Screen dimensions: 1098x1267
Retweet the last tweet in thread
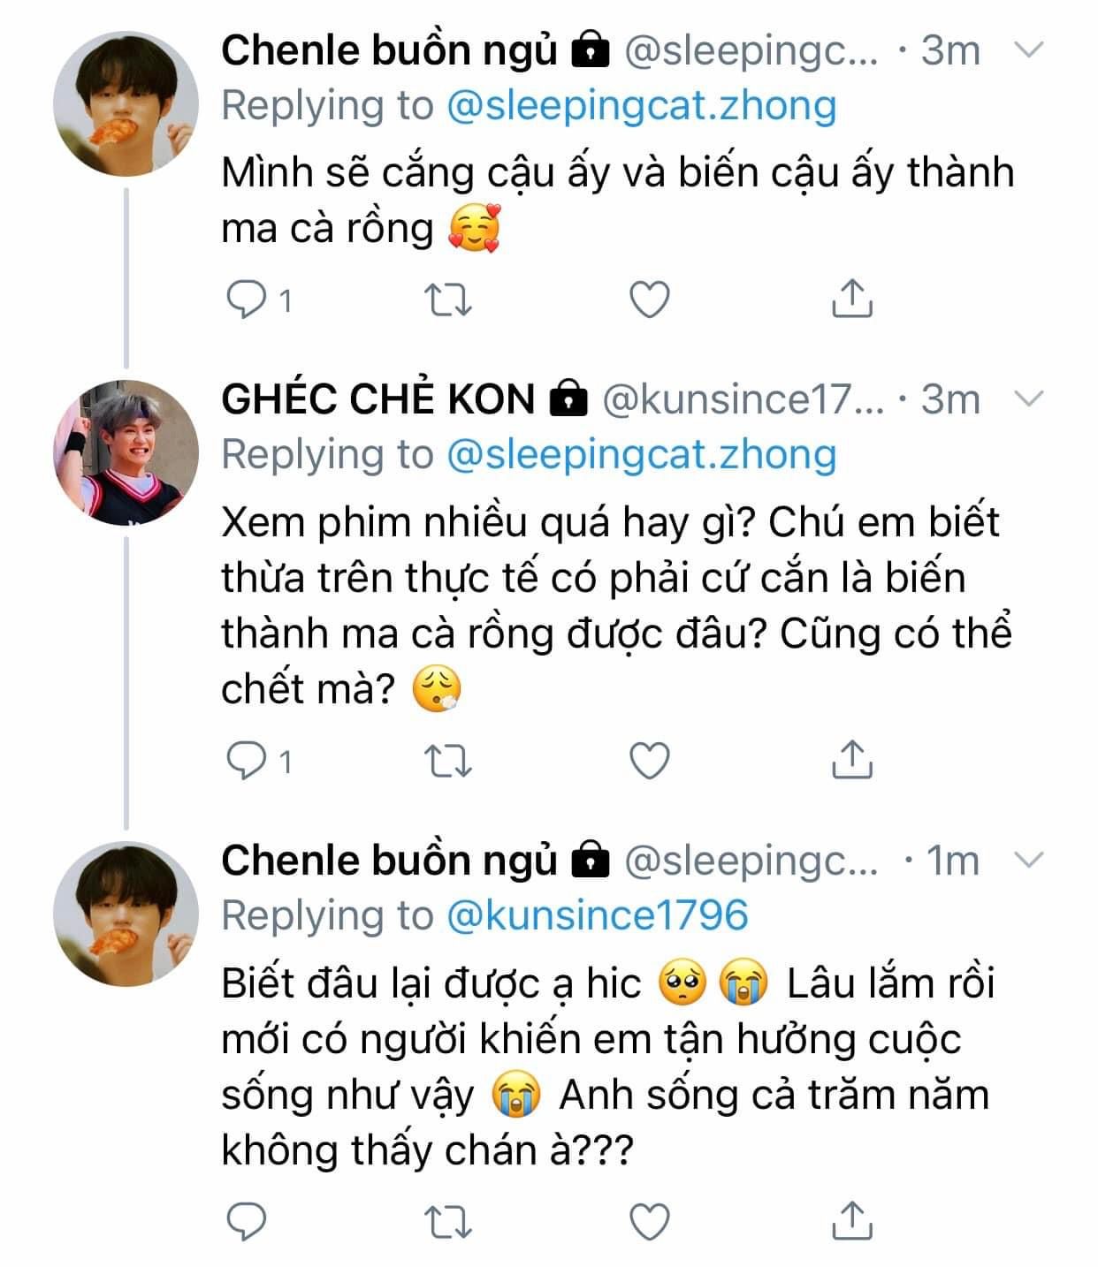pos(448,1222)
